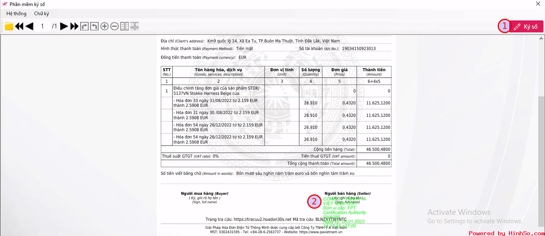Click the Đơn giá column header
The width and height of the screenshot is (545, 236).
(x=340, y=72)
